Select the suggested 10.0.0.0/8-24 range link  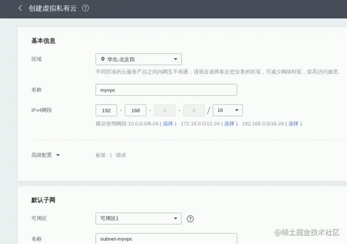[x=168, y=124]
